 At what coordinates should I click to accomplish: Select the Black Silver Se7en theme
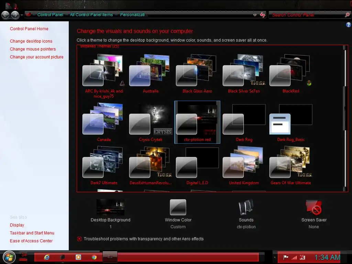click(244, 74)
